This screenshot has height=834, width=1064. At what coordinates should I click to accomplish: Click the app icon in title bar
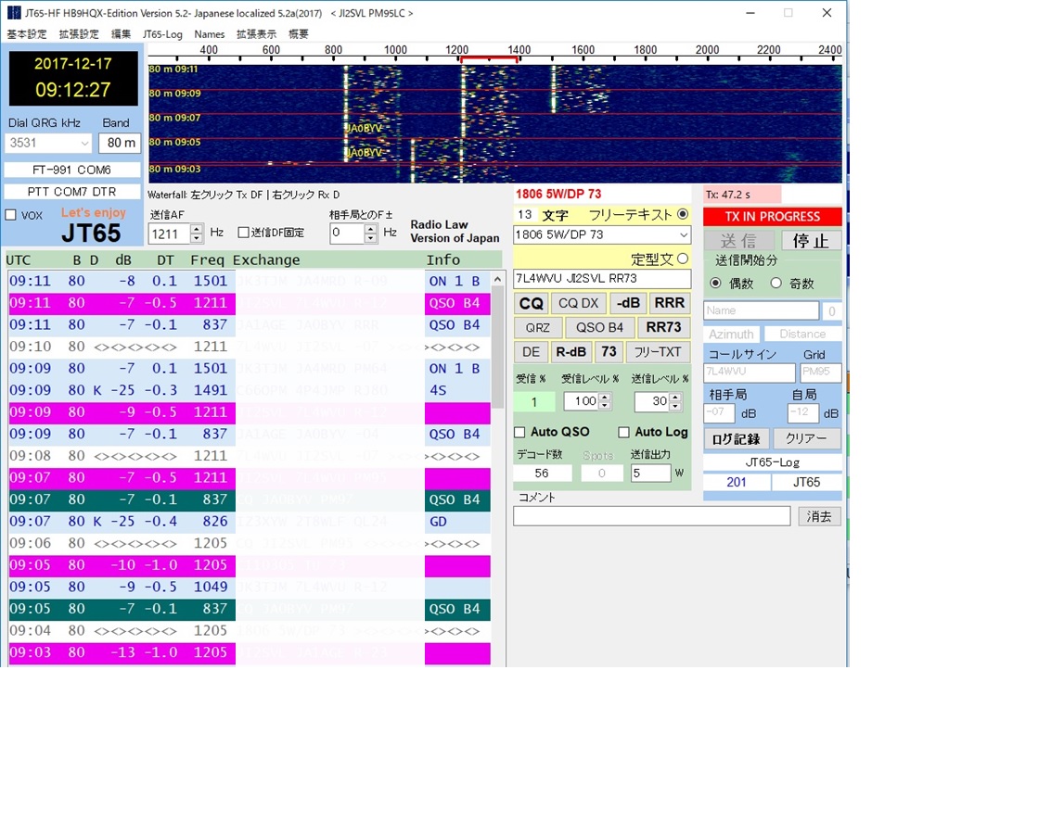[13, 13]
